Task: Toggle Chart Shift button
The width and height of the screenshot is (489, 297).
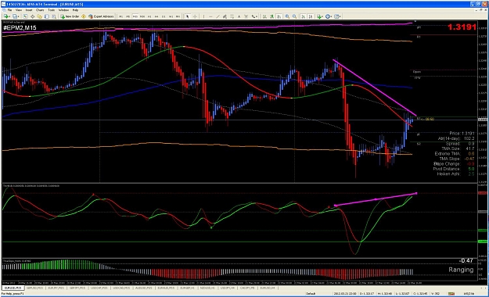Action: click(311, 16)
